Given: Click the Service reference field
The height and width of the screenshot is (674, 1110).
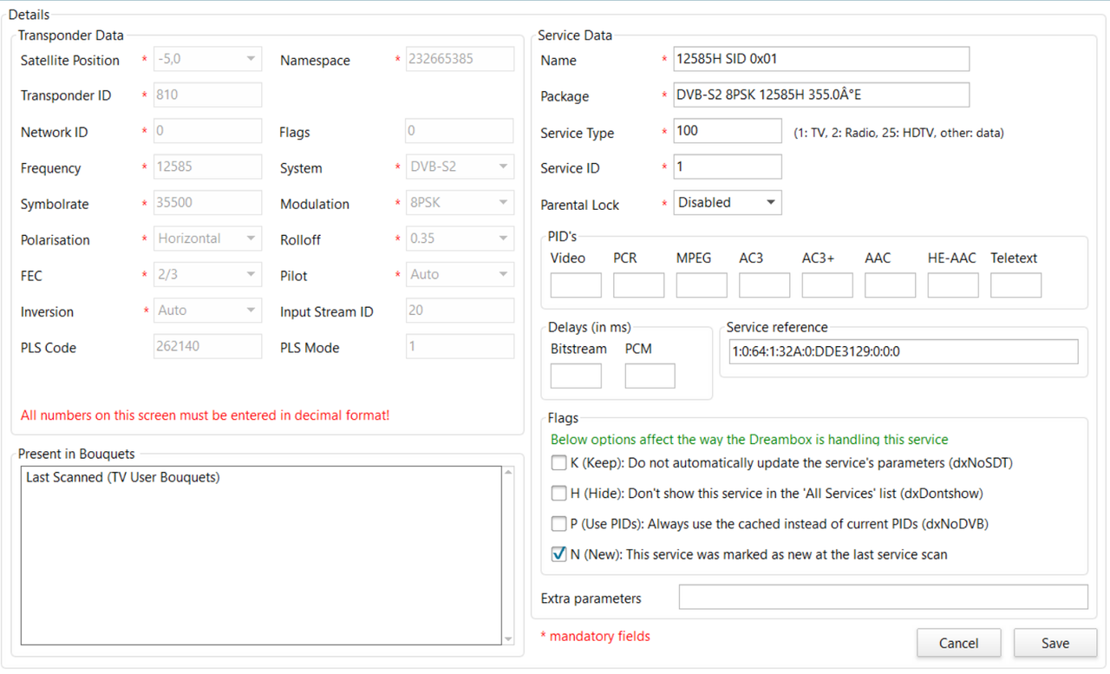Looking at the screenshot, I should (x=904, y=352).
